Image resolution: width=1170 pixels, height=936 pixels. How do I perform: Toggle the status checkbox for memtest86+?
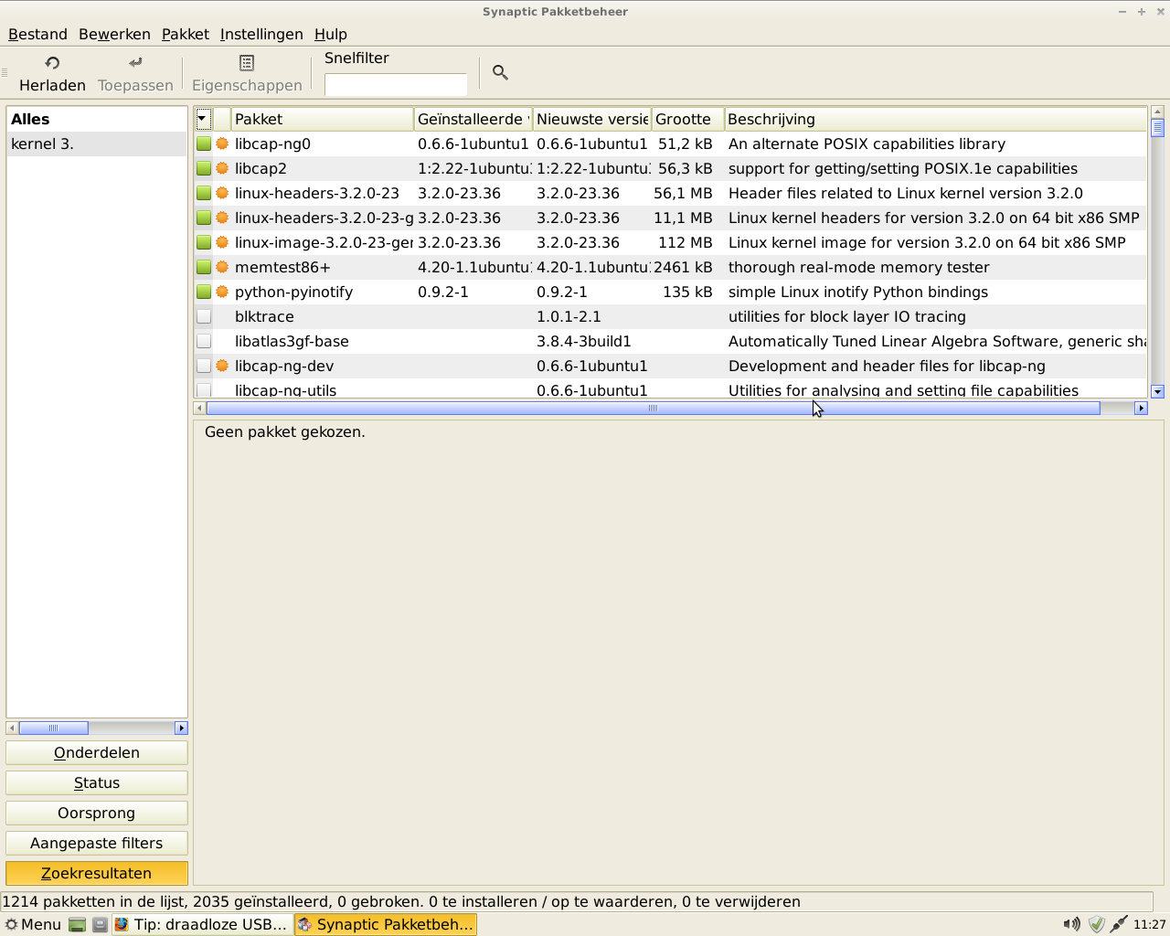(x=204, y=267)
